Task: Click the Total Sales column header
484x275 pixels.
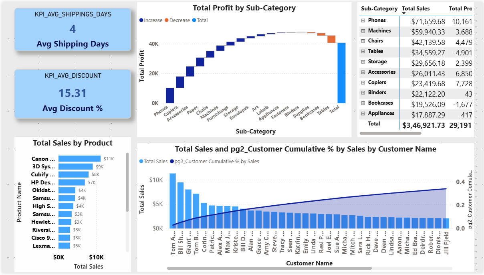Action: tap(415, 8)
